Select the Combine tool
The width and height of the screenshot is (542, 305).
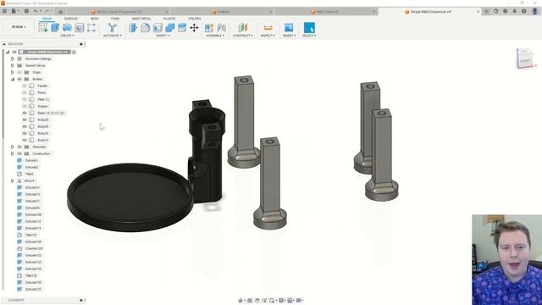click(x=169, y=28)
